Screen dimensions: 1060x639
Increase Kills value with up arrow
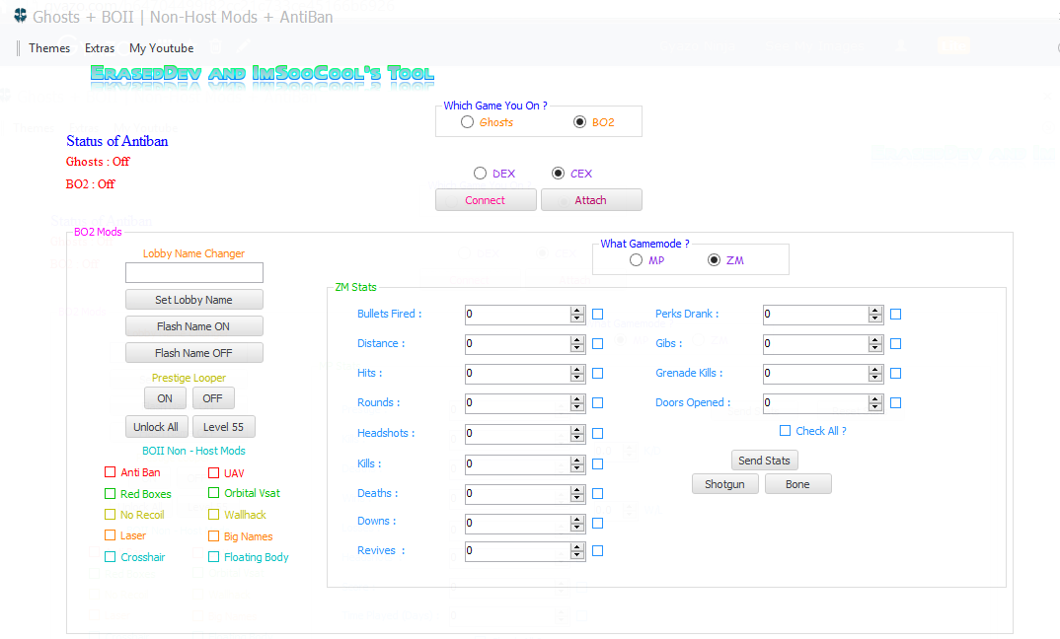pos(577,460)
